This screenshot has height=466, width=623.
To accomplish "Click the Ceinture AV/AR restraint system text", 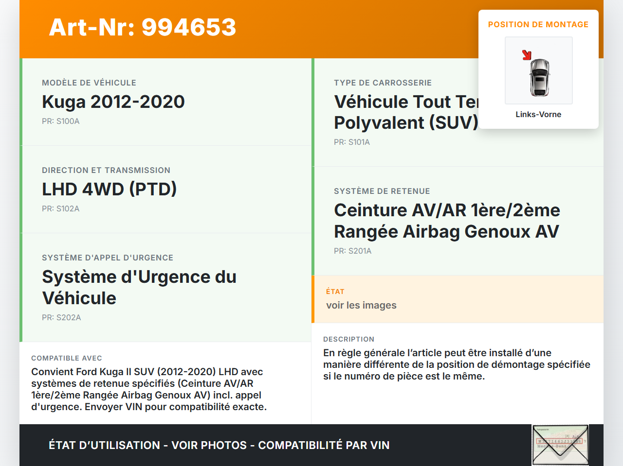I will [x=447, y=221].
